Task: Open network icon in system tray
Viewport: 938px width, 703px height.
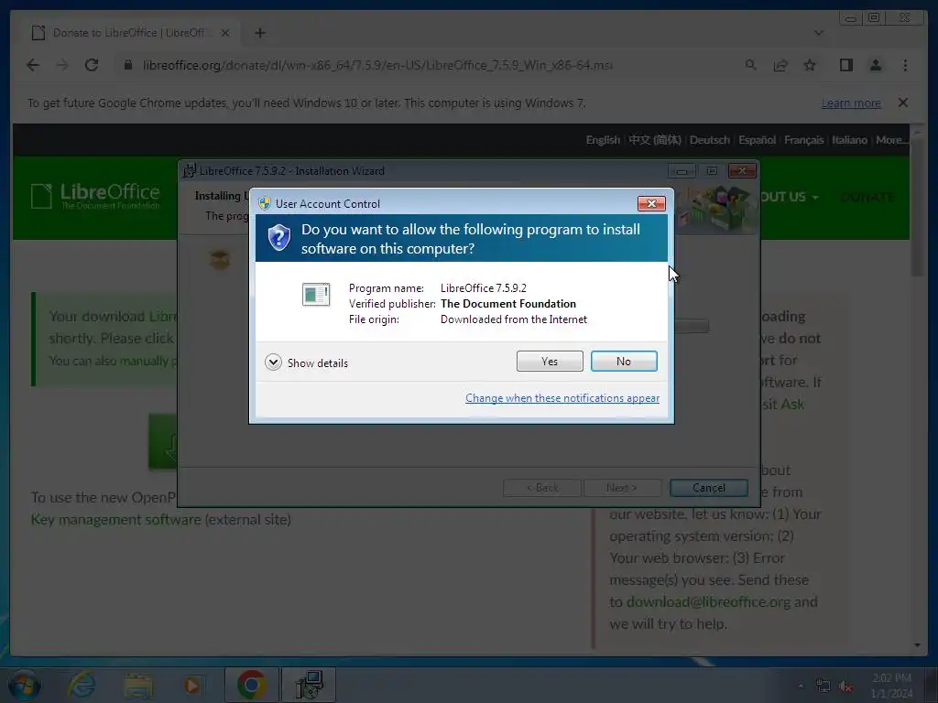Action: [823, 686]
